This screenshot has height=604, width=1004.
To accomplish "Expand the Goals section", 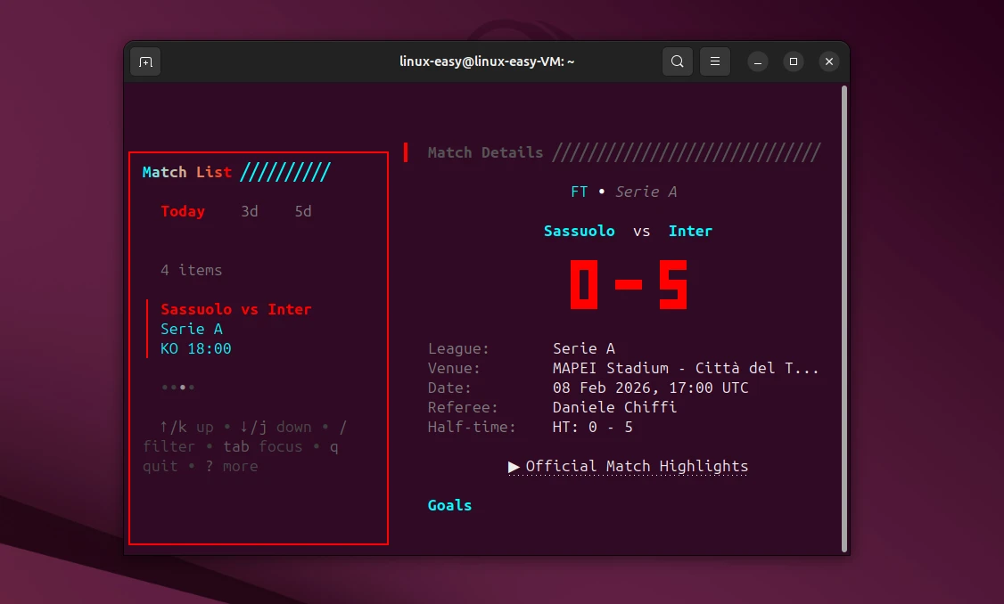I will 449,504.
